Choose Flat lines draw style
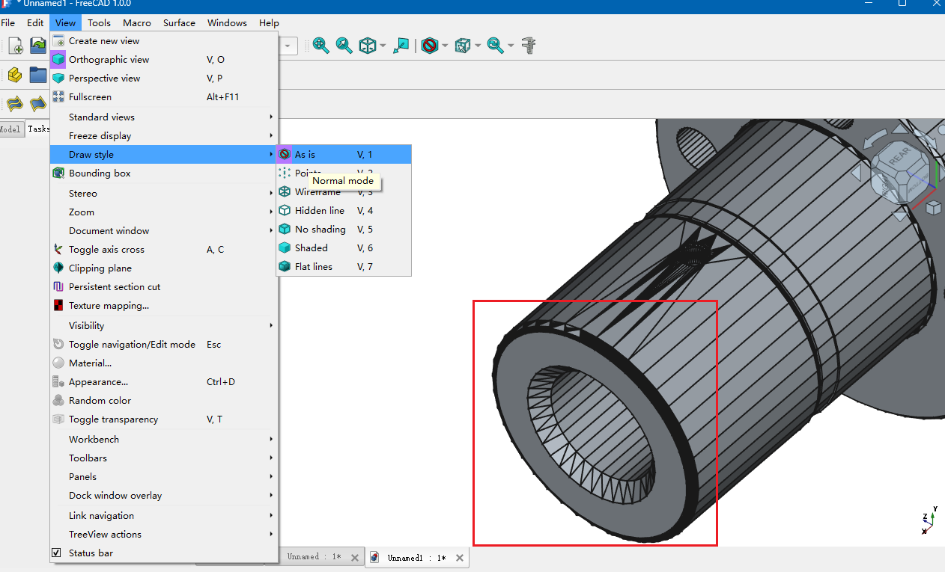 (313, 266)
